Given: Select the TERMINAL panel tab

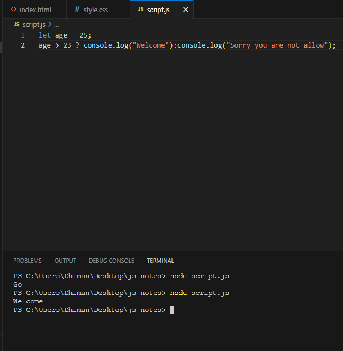Looking at the screenshot, I should [160, 261].
